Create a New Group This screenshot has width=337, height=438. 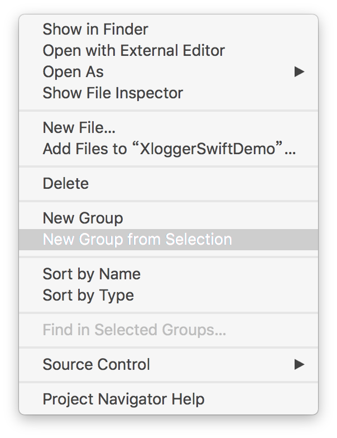point(83,218)
